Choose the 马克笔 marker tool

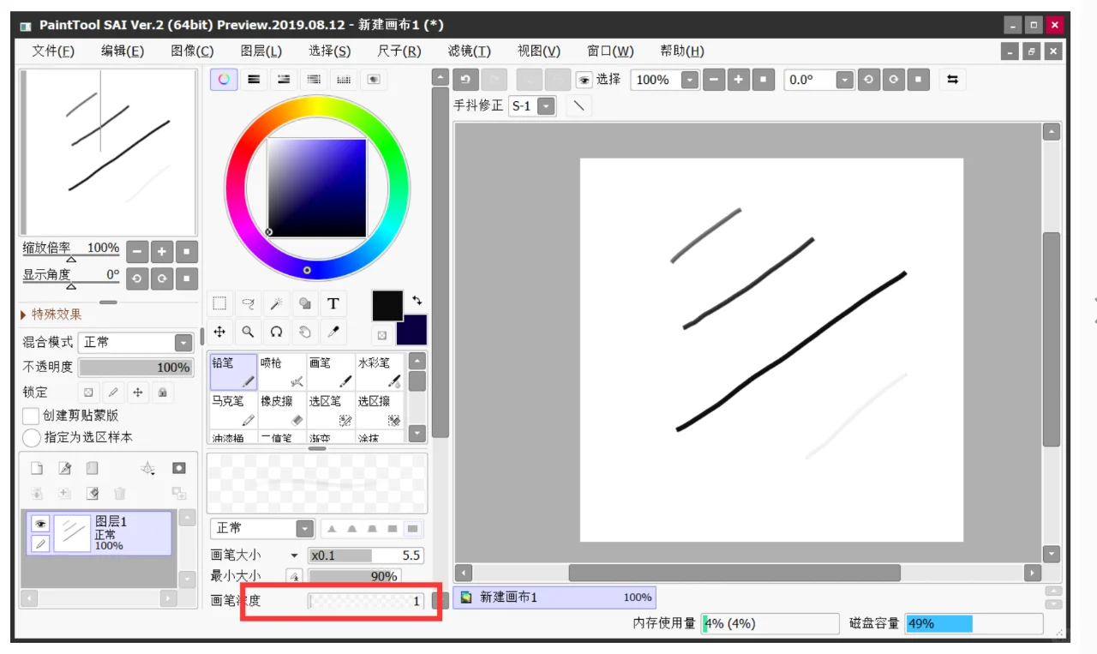coord(234,411)
